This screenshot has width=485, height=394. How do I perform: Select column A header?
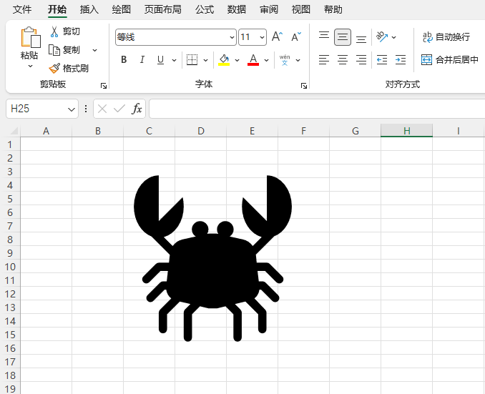(46, 131)
